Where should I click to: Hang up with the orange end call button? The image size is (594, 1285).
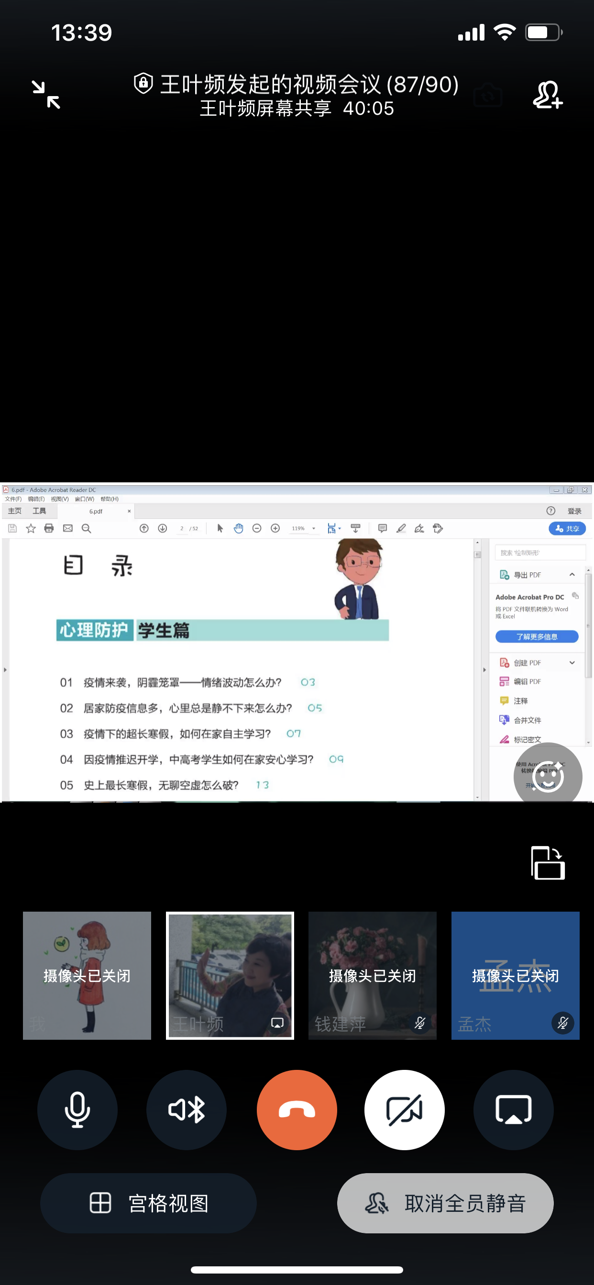297,1110
